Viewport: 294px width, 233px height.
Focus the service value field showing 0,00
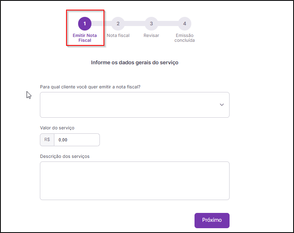77,140
